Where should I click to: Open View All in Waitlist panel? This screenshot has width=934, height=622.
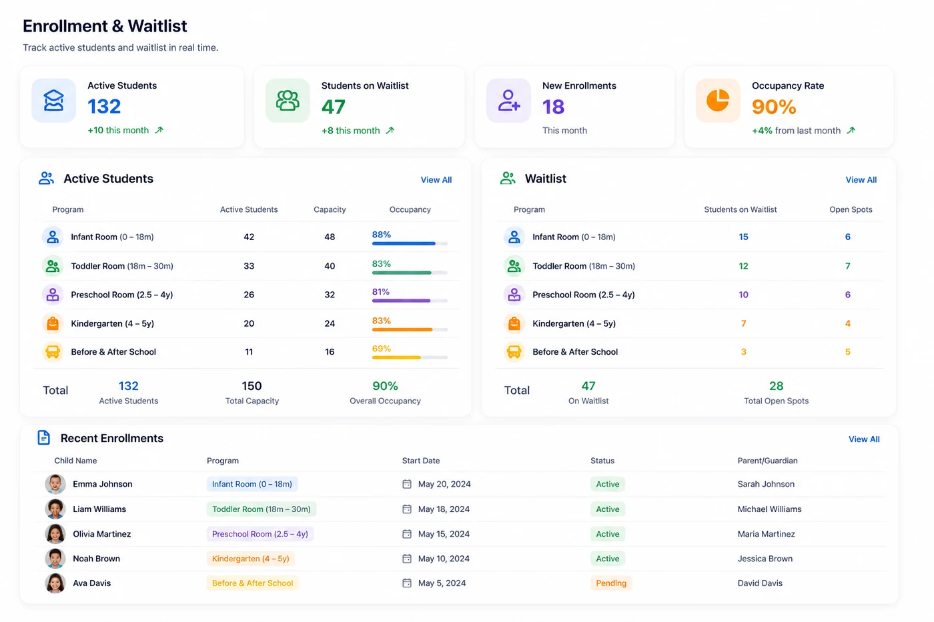(x=861, y=180)
